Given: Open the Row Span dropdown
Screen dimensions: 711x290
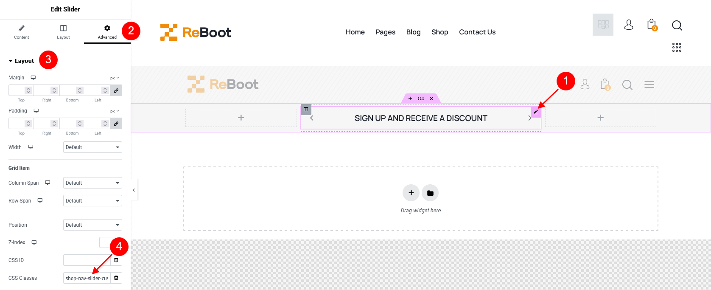Looking at the screenshot, I should coord(92,201).
